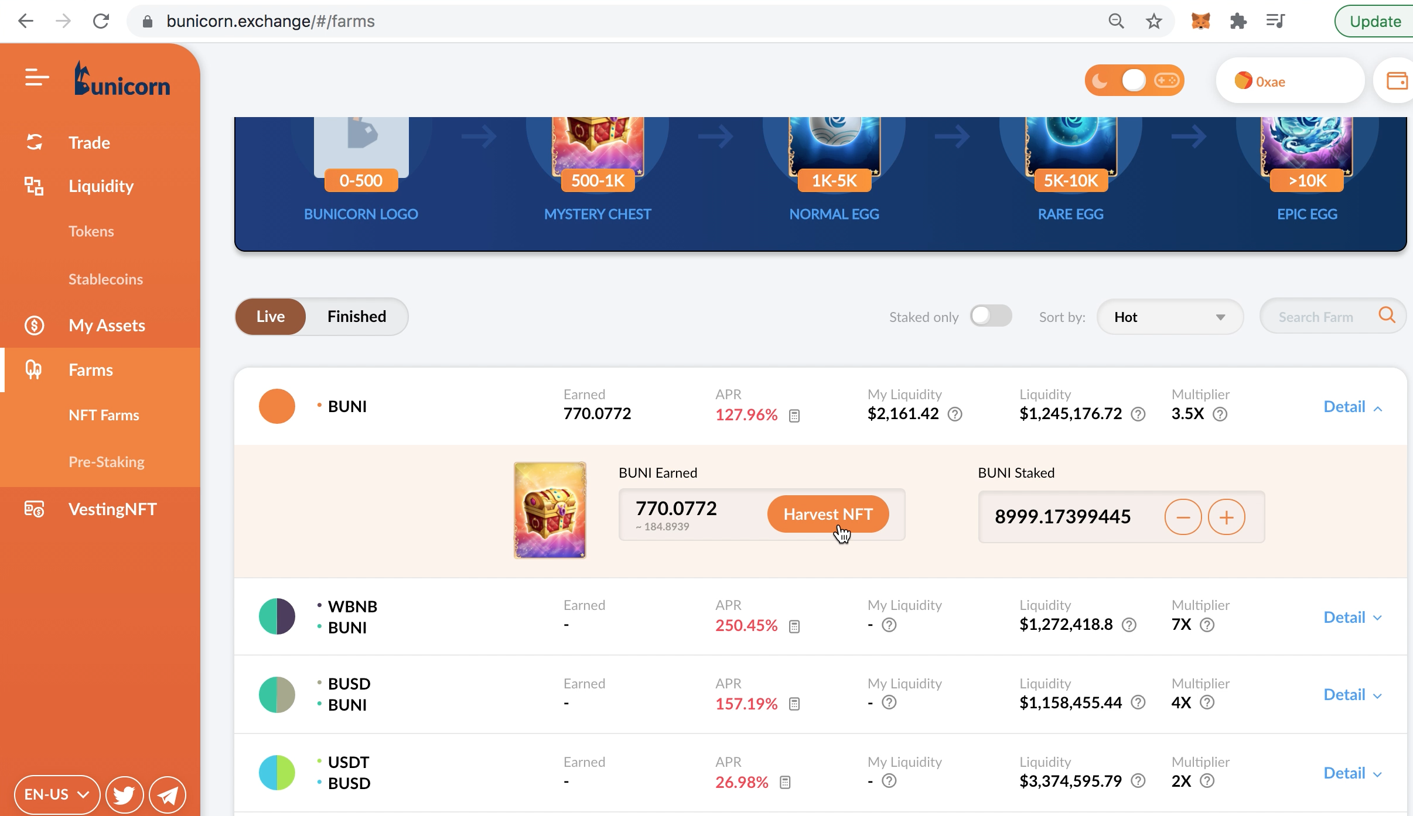The height and width of the screenshot is (816, 1413).
Task: Bookmark this page with the star icon
Action: click(1153, 22)
